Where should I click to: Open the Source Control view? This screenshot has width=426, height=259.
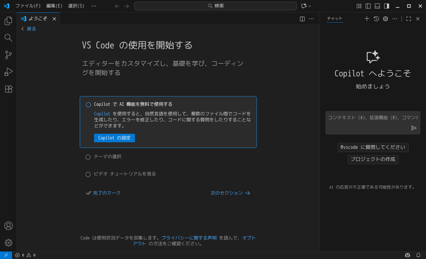click(x=9, y=55)
